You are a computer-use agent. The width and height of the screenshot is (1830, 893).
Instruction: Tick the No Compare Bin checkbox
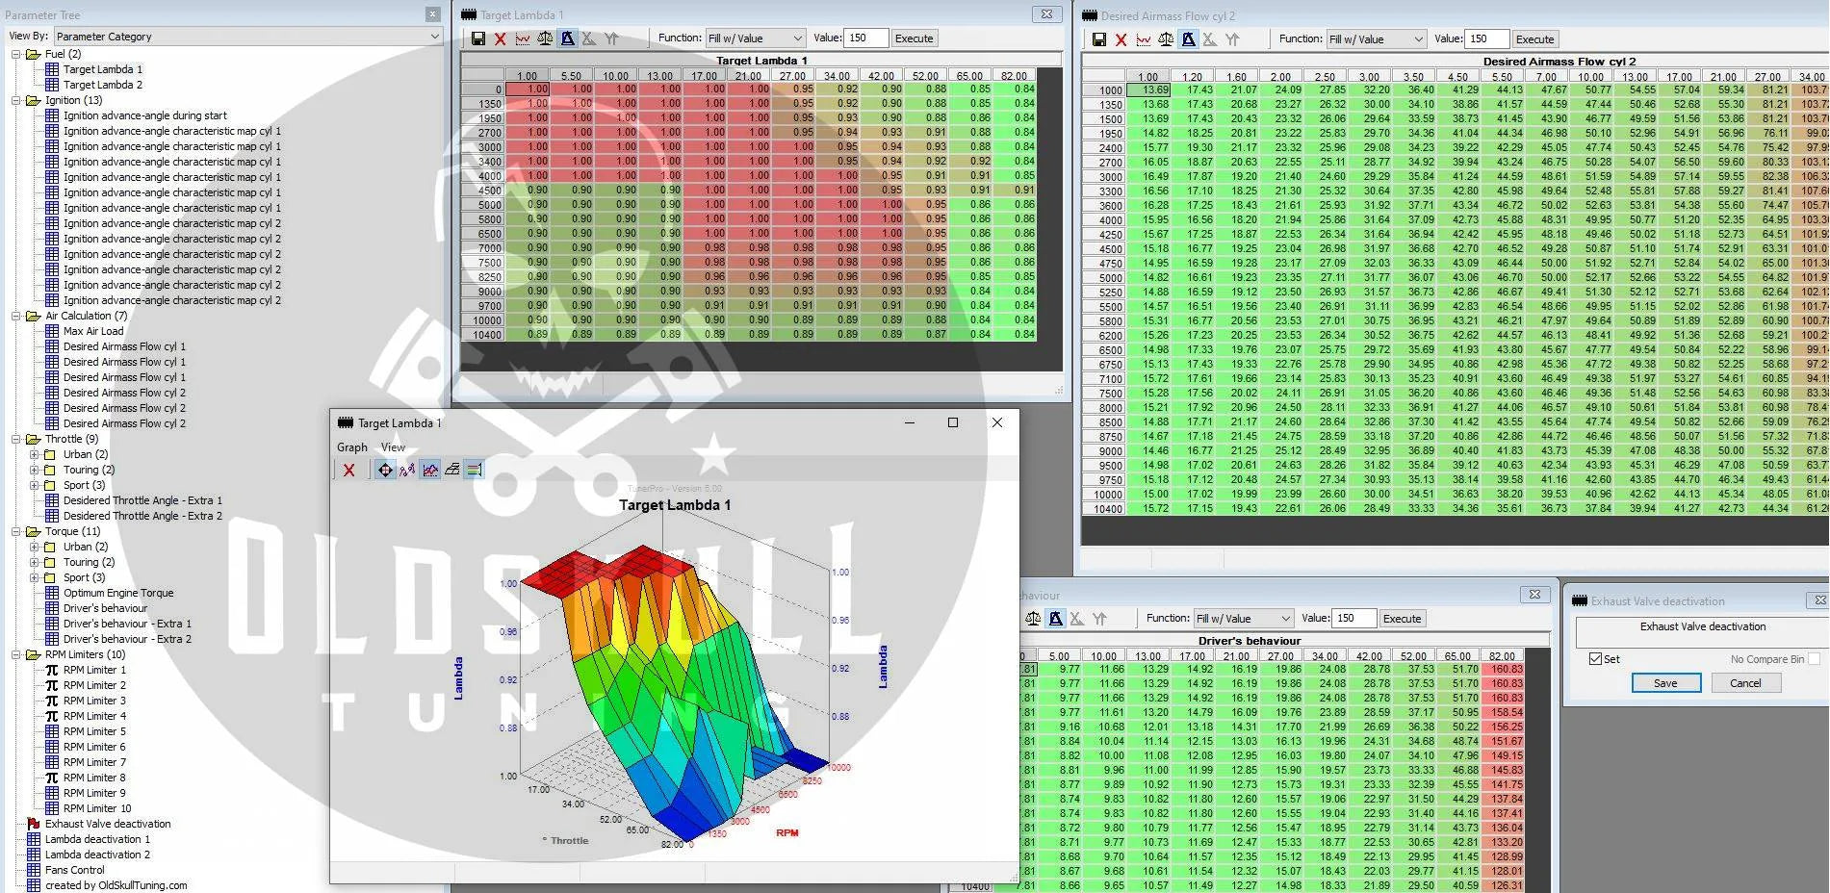pos(1814,659)
